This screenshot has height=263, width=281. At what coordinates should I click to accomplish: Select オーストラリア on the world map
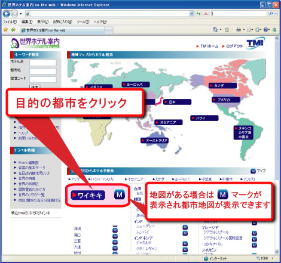click(x=154, y=140)
